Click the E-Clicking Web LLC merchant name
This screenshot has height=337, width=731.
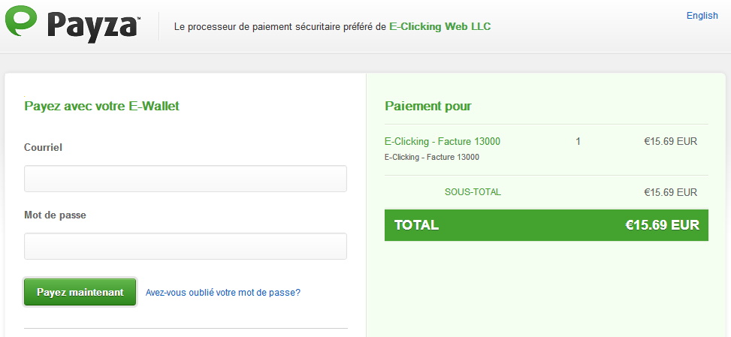click(440, 26)
